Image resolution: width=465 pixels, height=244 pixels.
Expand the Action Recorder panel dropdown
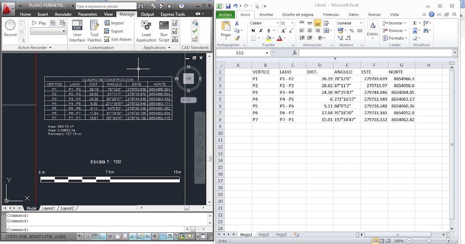(x=50, y=47)
